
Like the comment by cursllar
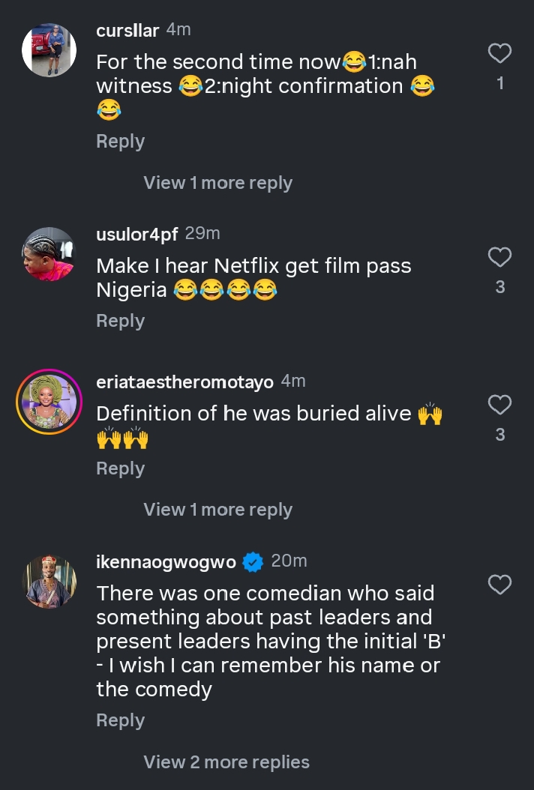(x=499, y=54)
